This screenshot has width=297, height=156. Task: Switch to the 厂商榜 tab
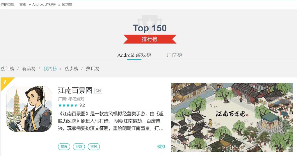[174, 55]
